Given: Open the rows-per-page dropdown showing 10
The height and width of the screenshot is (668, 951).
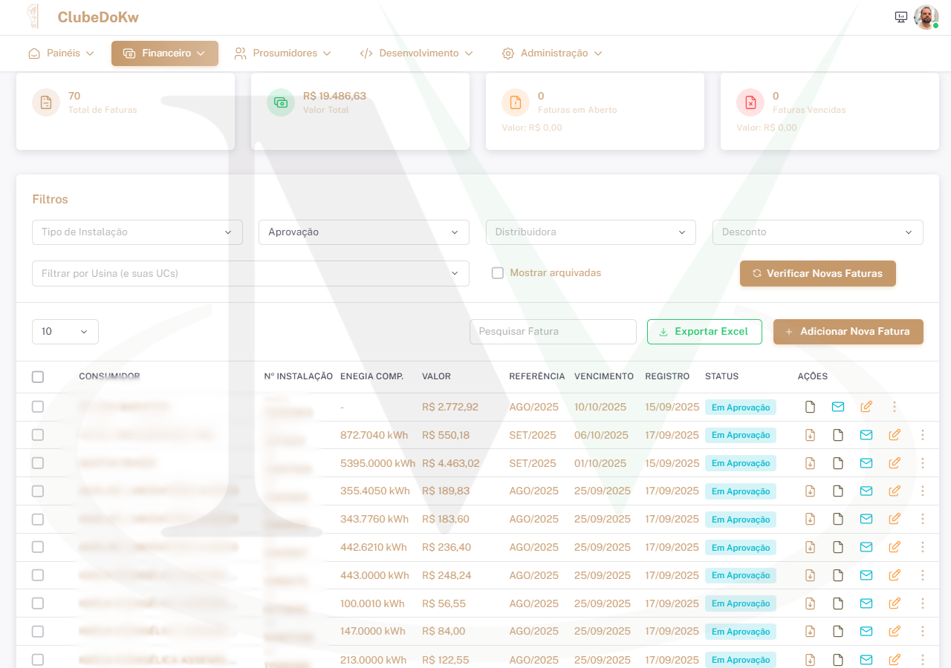Looking at the screenshot, I should 65,332.
